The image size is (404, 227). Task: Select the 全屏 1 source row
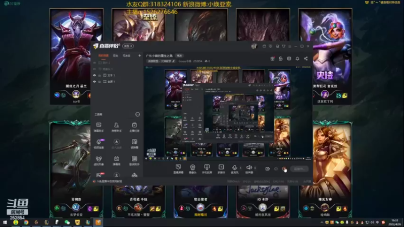click(x=117, y=82)
